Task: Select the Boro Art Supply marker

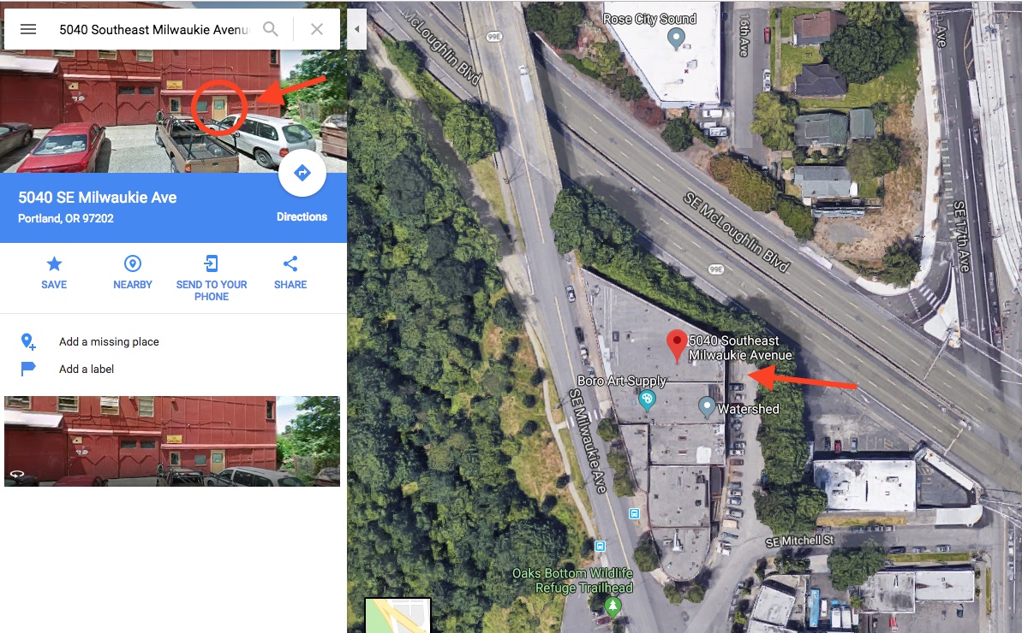Action: pyautogui.click(x=647, y=400)
